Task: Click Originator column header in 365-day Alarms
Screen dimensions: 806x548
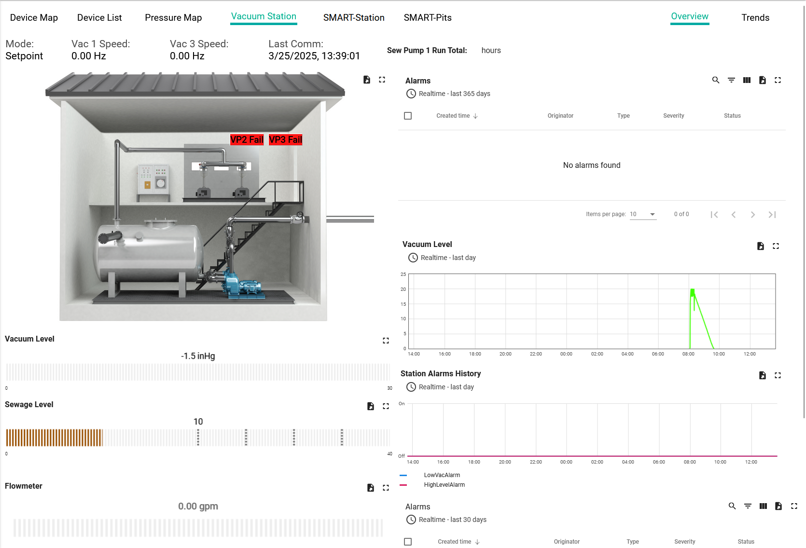Action: pos(560,116)
